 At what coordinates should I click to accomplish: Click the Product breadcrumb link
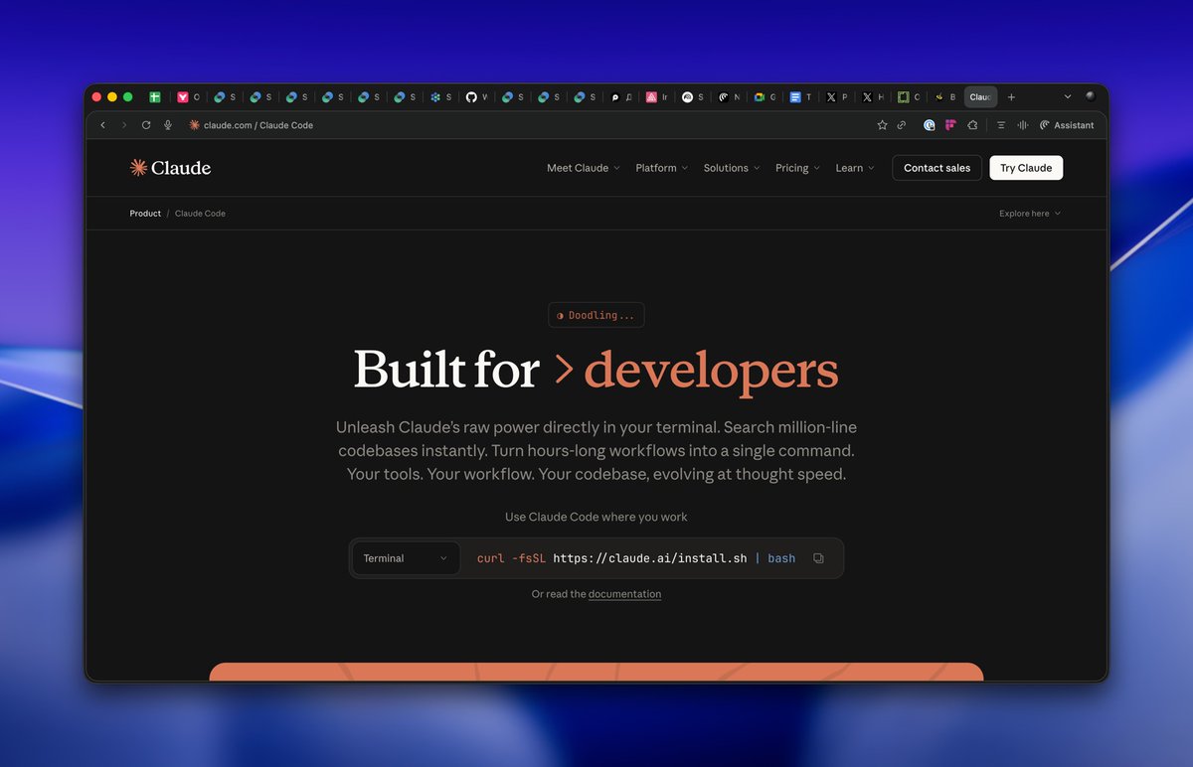click(x=145, y=214)
